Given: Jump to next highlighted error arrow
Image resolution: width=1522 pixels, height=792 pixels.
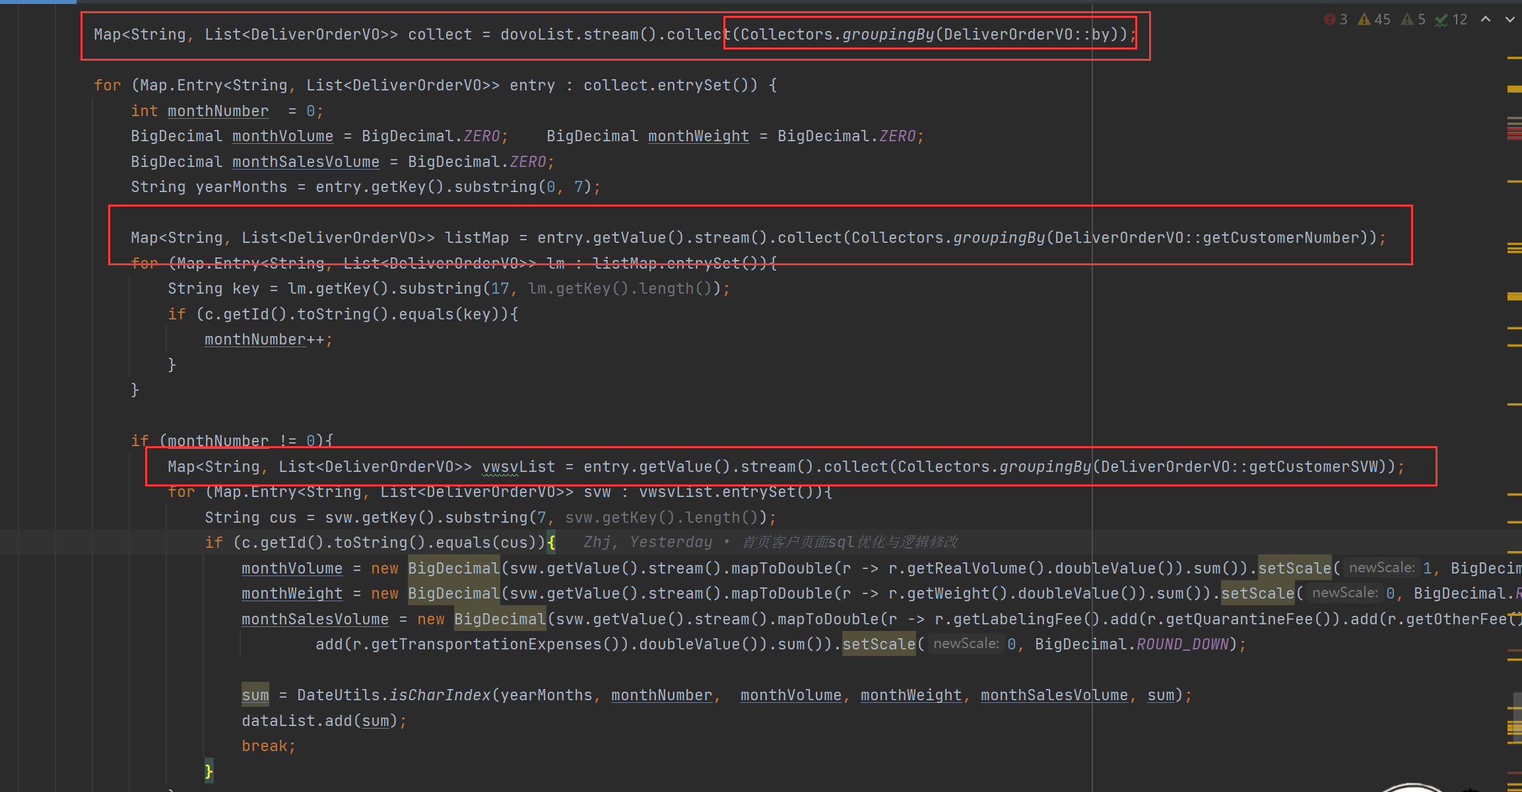Looking at the screenshot, I should click(x=1509, y=20).
